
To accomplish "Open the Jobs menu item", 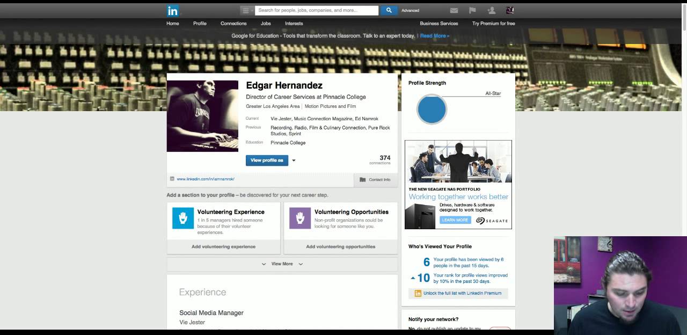I will (x=266, y=24).
